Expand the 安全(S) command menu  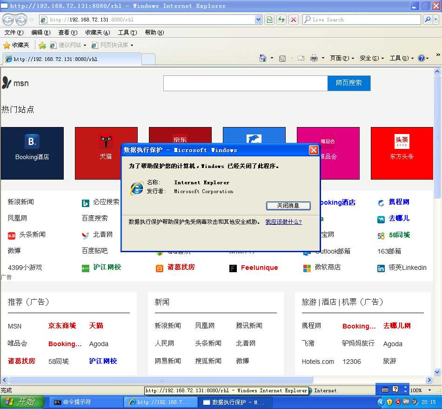(x=372, y=58)
